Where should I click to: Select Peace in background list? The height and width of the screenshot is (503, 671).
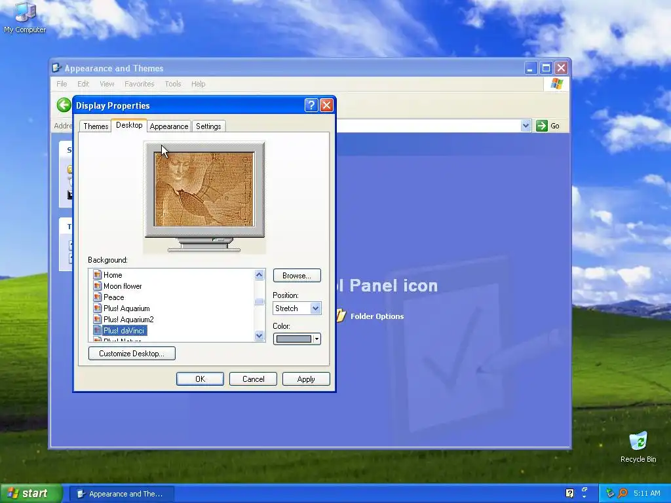[x=114, y=297]
